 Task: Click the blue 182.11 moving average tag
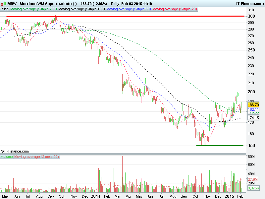(253, 109)
